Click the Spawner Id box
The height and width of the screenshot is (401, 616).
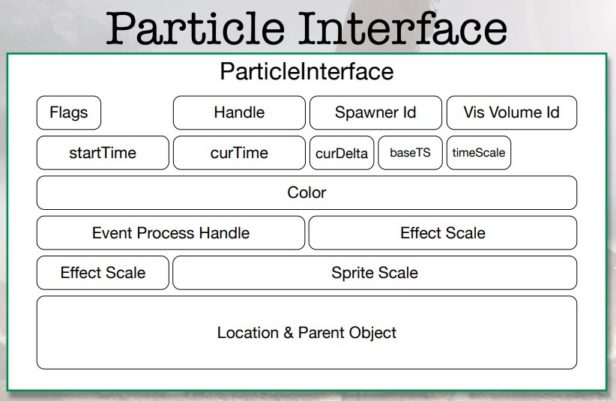375,112
